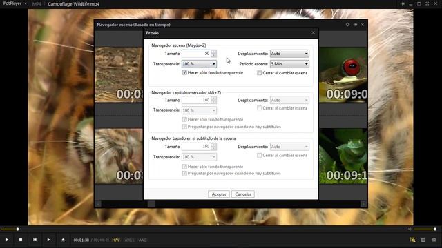
Task: Pin the Navegador escena window
Action: point(356,25)
